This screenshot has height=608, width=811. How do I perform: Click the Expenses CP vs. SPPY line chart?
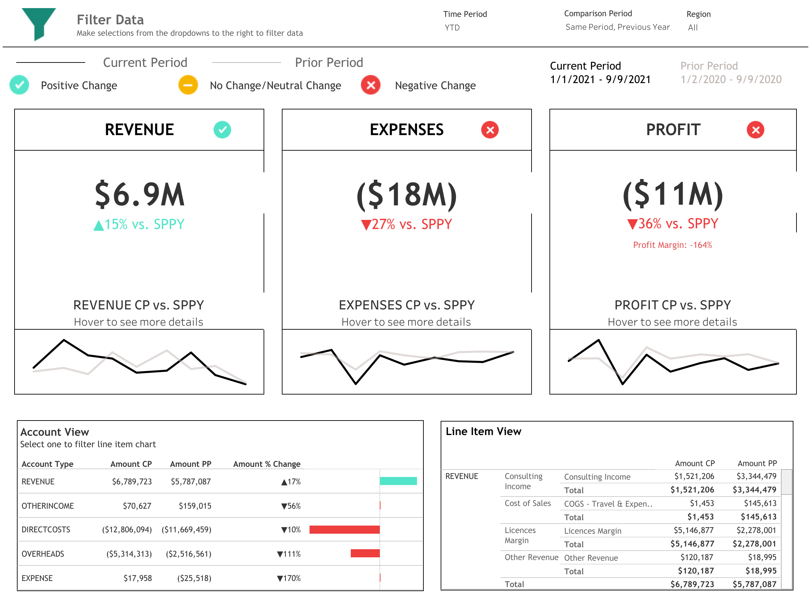click(407, 362)
